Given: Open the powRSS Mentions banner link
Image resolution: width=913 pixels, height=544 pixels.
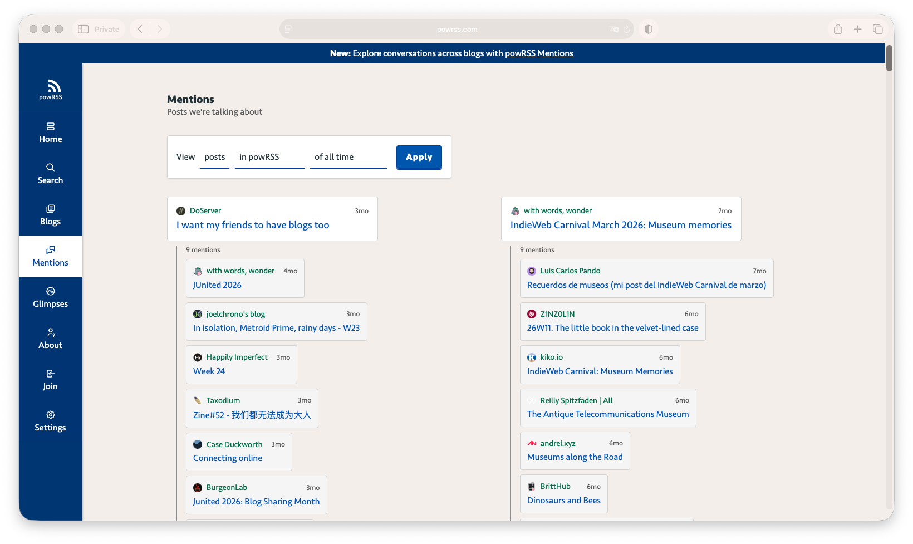Looking at the screenshot, I should point(539,53).
